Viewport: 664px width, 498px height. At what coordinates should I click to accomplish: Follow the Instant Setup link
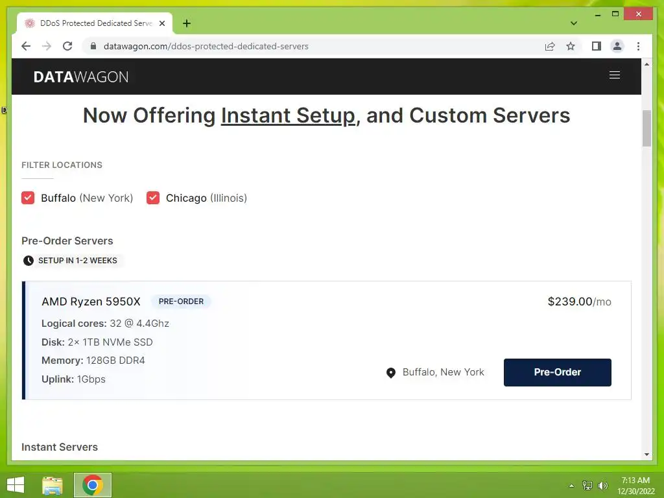pos(288,115)
